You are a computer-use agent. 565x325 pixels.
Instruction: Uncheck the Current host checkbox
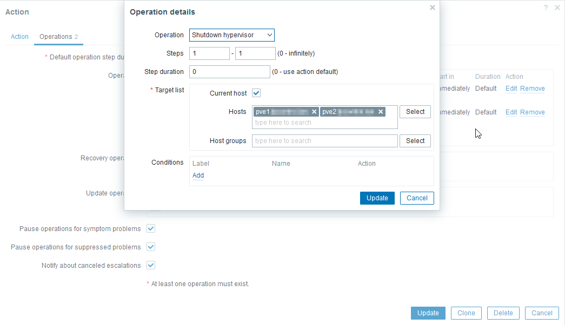coord(257,93)
